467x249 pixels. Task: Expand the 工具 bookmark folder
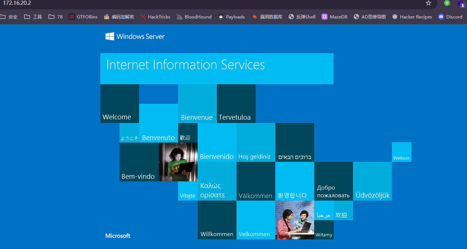tap(33, 17)
